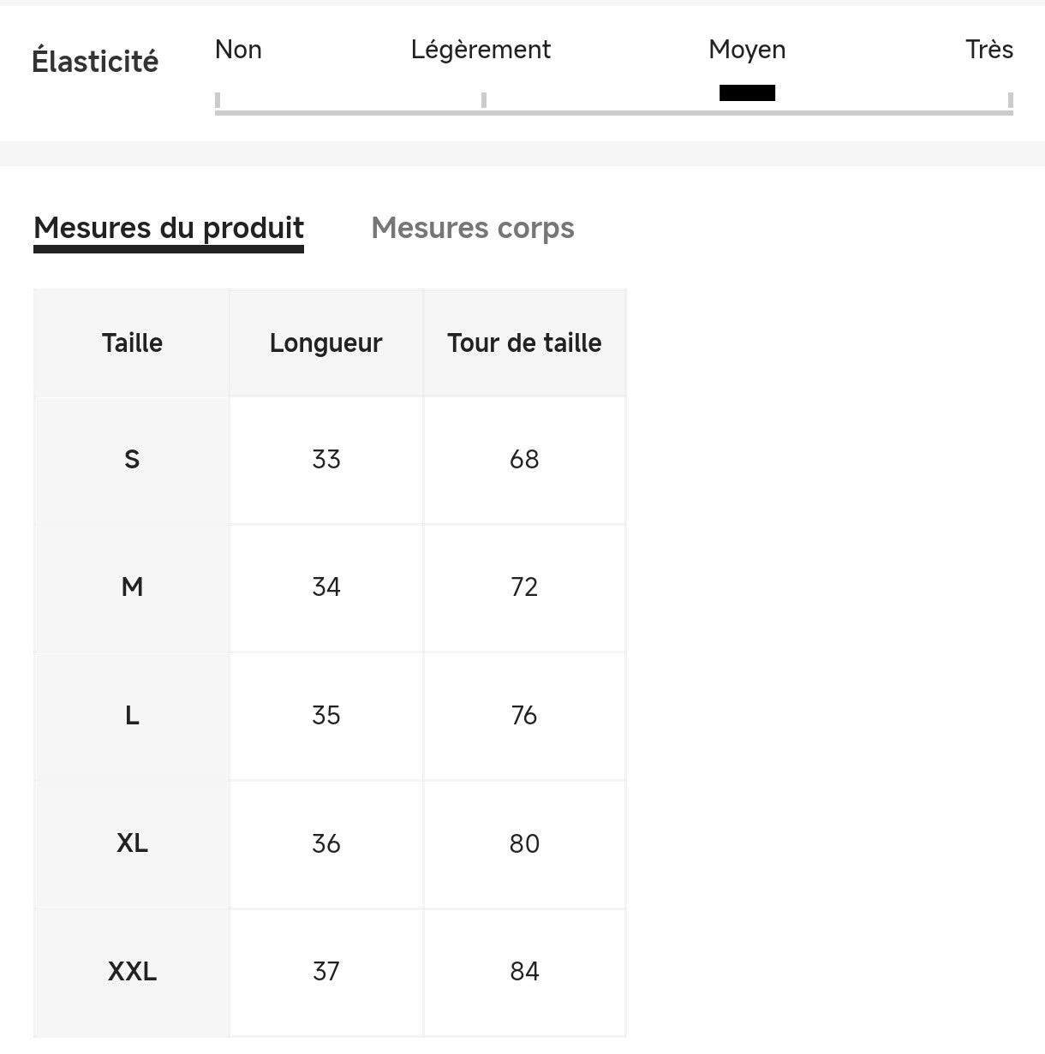The image size is (1045, 1054).
Task: Select the size M row label
Action: coord(132,587)
